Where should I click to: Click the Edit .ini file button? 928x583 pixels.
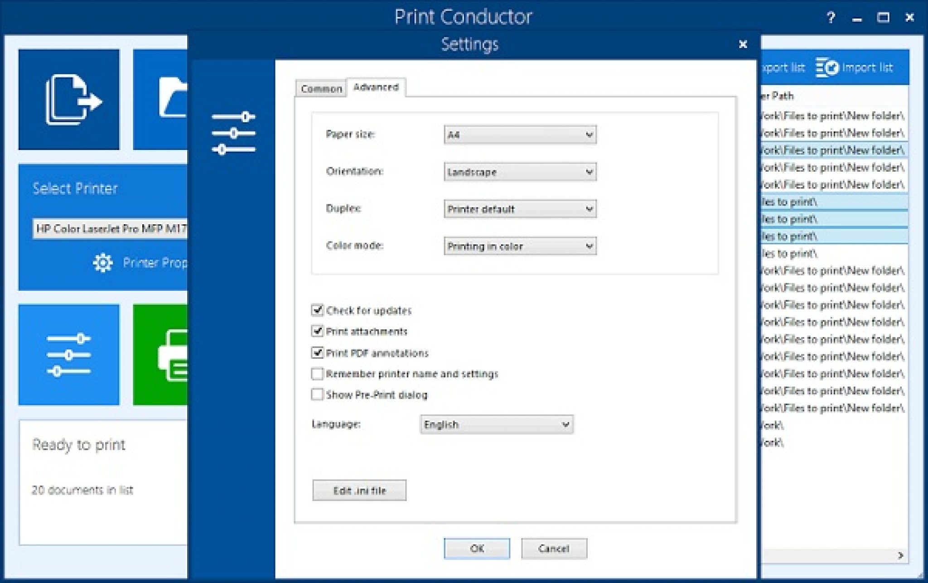point(359,490)
